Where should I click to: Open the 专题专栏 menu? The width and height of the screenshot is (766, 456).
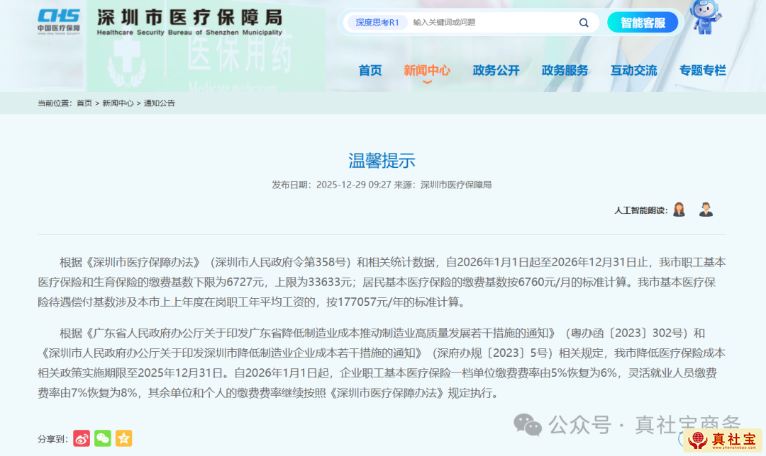(x=702, y=71)
